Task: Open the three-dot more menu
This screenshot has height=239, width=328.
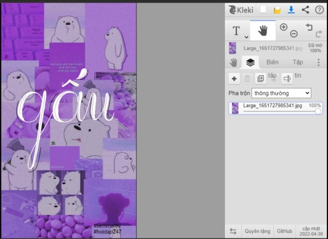Action: [x=318, y=62]
